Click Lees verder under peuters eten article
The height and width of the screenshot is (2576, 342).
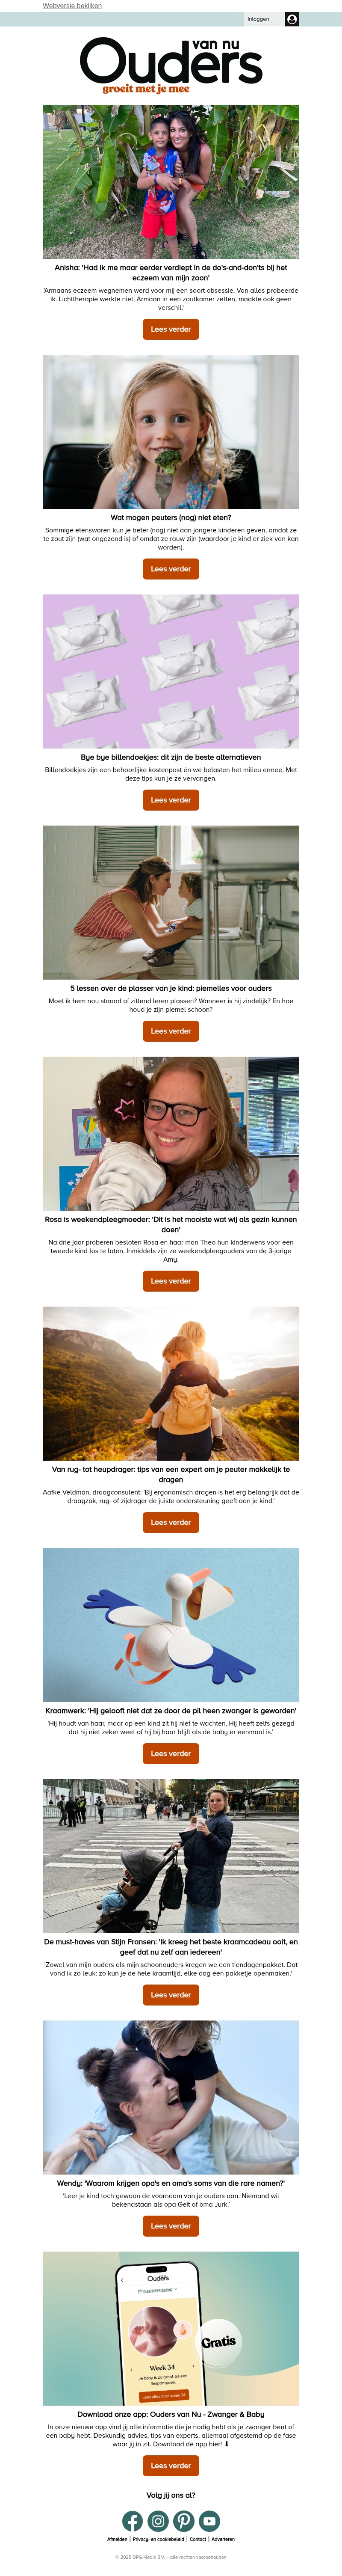[x=171, y=569]
